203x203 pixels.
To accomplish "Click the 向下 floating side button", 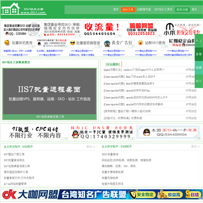I will pos(199,81).
